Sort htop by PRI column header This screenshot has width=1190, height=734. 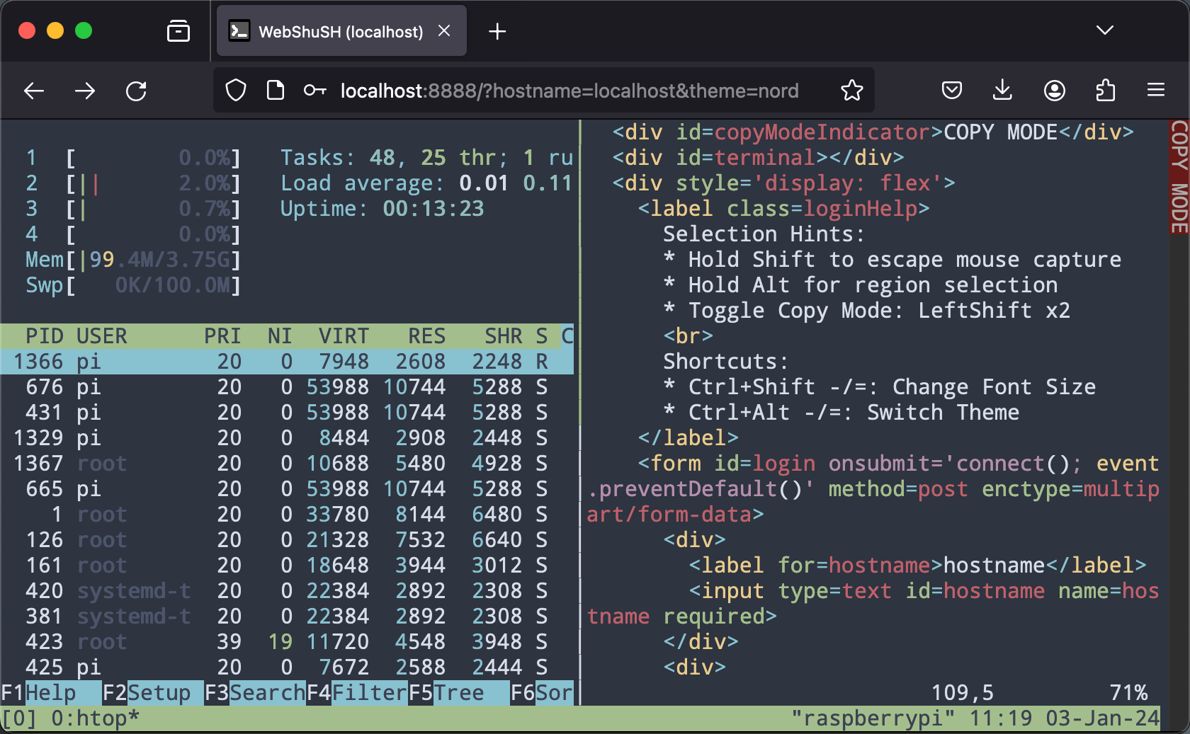tap(222, 336)
